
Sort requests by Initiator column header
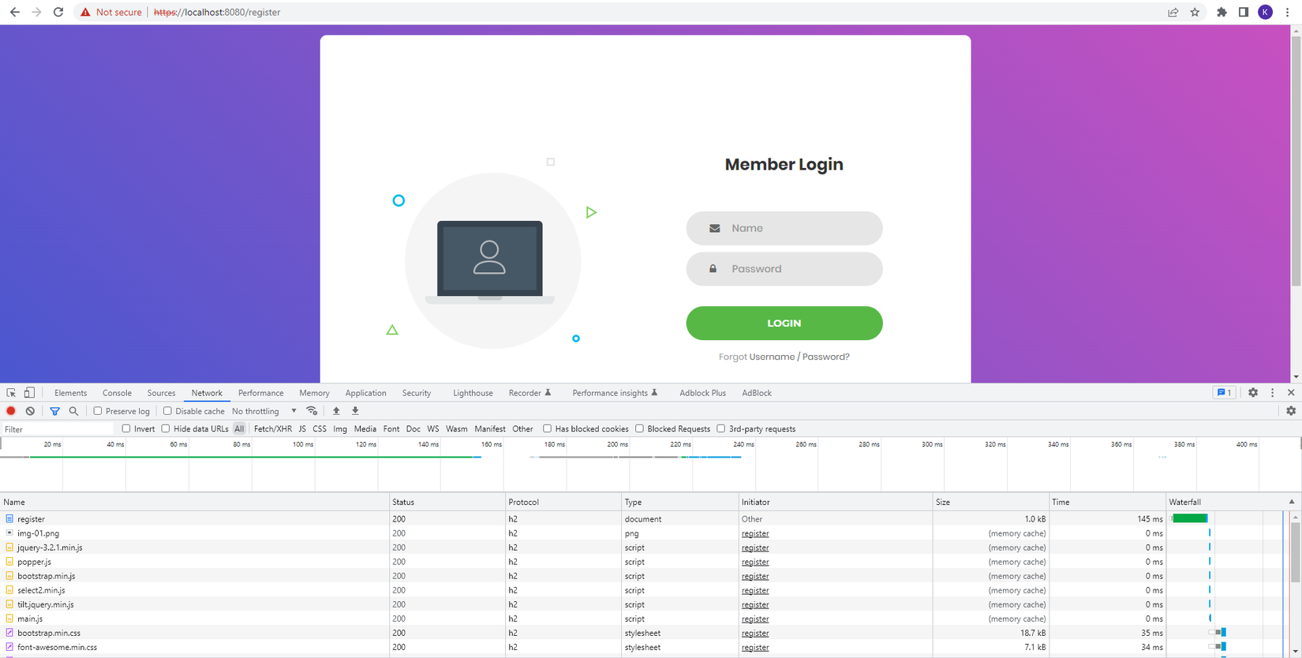click(x=836, y=502)
